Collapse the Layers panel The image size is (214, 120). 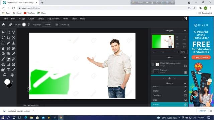185,57
